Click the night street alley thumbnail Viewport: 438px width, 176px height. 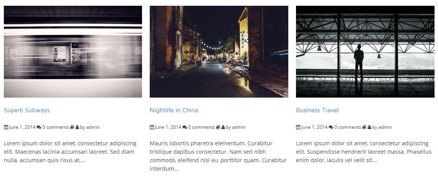click(x=219, y=51)
